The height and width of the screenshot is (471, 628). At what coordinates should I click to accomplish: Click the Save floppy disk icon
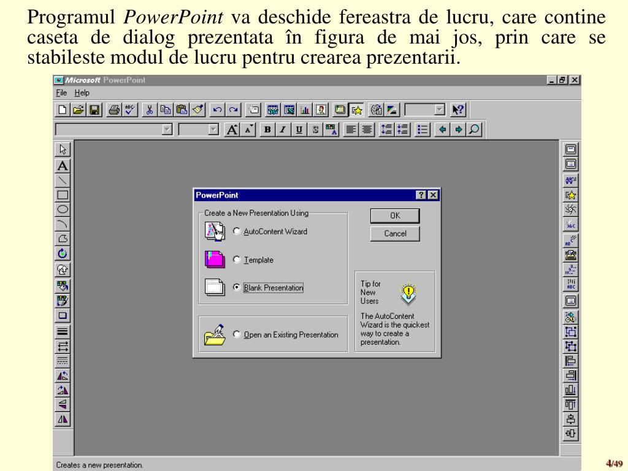tap(94, 110)
